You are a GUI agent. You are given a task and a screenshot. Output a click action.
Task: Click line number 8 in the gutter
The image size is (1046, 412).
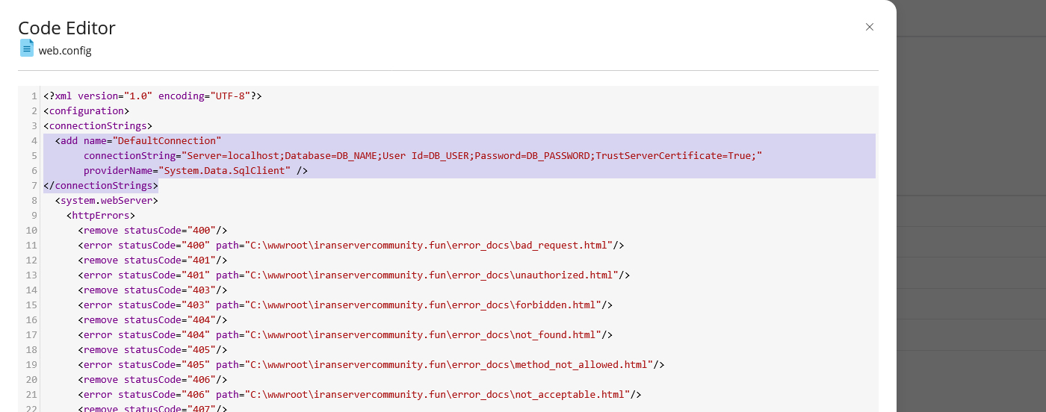(34, 201)
